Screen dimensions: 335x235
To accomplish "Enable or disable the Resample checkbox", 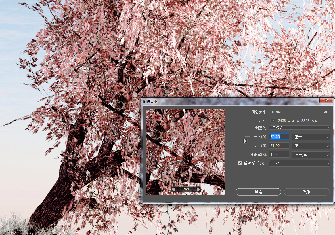I will [x=240, y=163].
